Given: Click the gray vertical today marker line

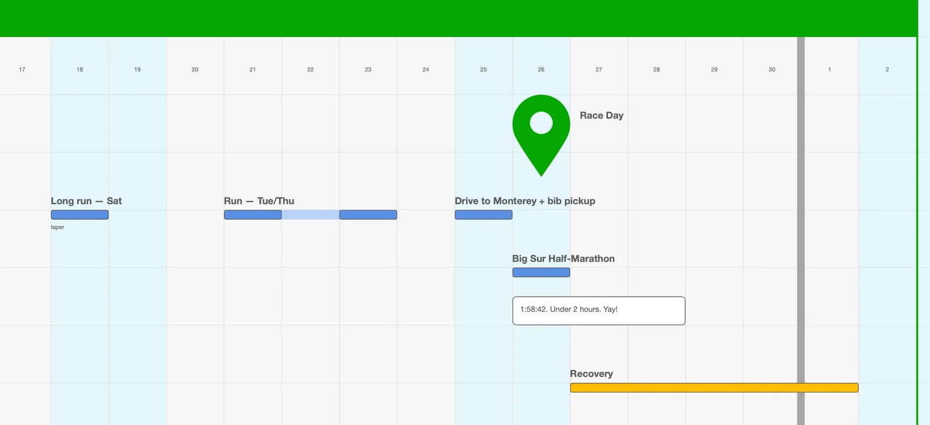Looking at the screenshot, I should 801,231.
